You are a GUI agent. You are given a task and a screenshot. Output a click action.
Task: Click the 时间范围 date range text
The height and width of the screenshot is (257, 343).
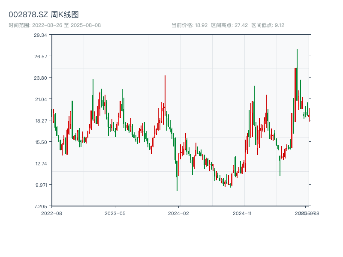click(55, 25)
